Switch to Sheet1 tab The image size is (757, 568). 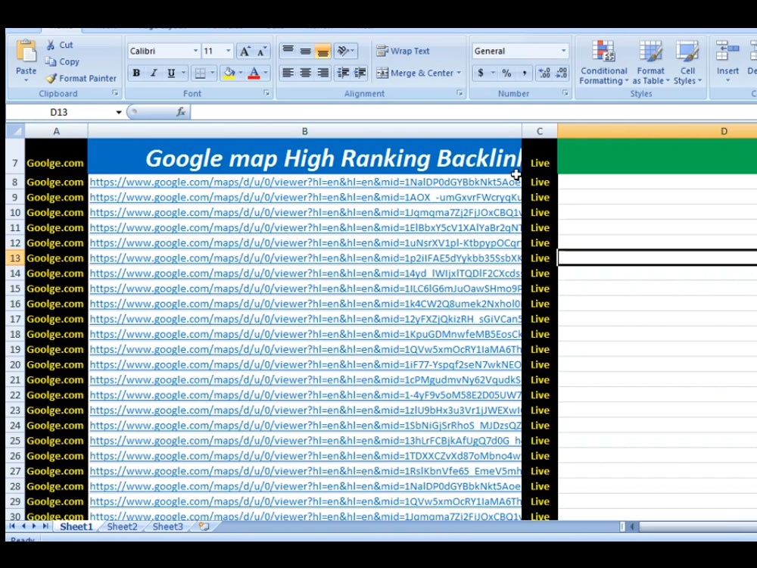click(x=76, y=526)
